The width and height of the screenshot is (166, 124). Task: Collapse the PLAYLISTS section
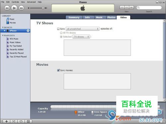(x=3, y=35)
